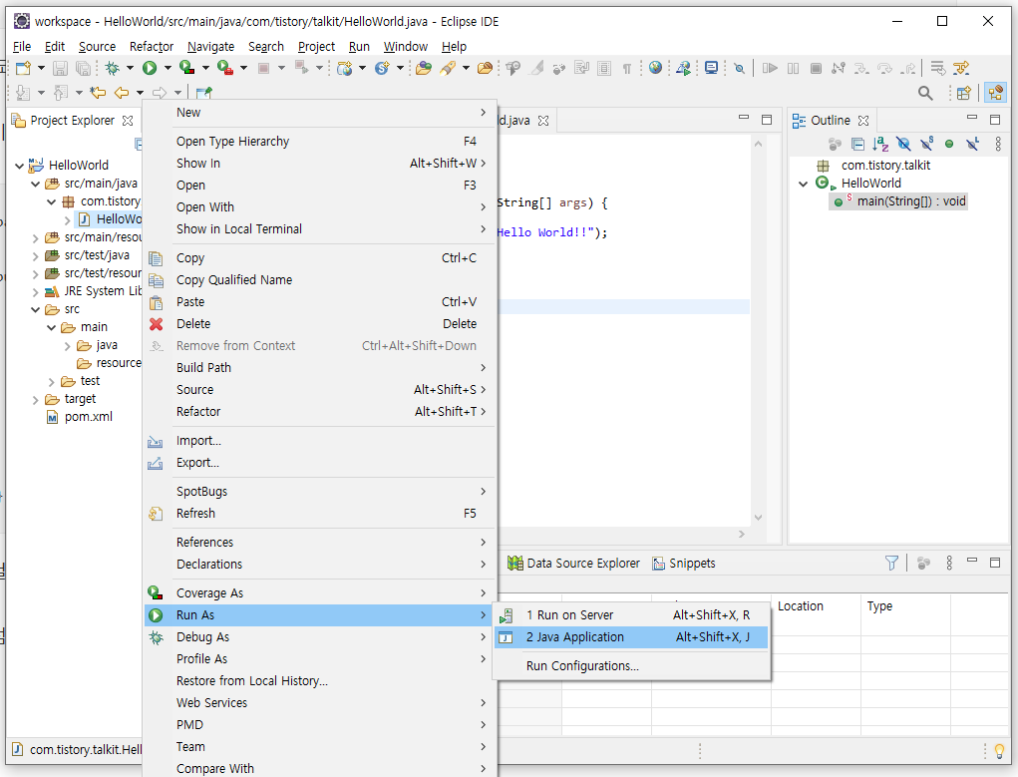Select 2 Java Application in the submenu

(x=631, y=636)
